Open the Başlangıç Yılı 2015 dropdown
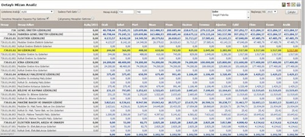Image resolution: width=305 pixels, height=137 pixels. [271, 12]
